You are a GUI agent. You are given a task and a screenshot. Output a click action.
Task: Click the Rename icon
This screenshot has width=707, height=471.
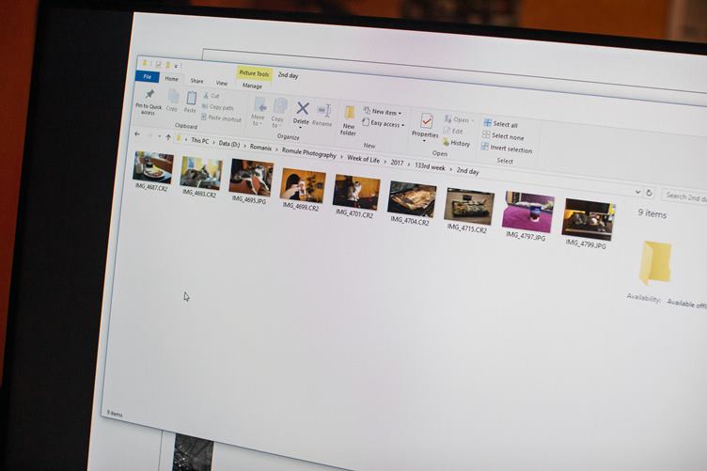tap(323, 111)
